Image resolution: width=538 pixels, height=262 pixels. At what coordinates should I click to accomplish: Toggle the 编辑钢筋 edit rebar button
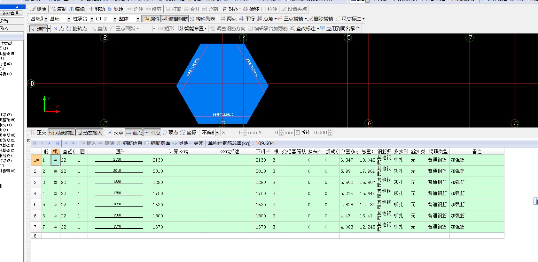(175, 19)
